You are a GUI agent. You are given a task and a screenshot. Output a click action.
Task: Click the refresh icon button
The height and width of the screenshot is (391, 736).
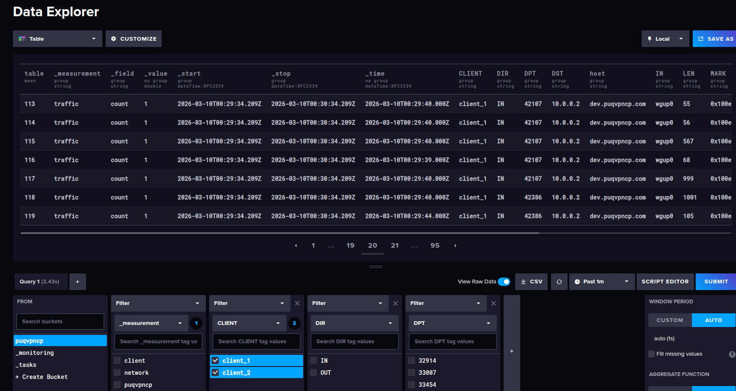[559, 282]
